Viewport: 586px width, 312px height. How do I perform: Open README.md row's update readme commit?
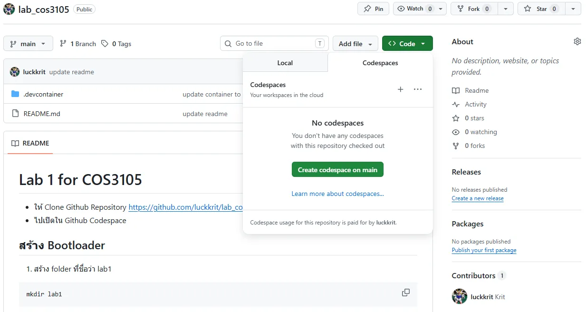(x=205, y=114)
